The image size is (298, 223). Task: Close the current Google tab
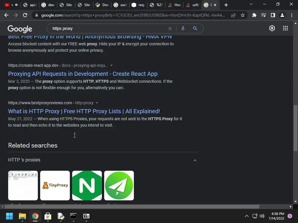pyautogui.click(x=215, y=5)
